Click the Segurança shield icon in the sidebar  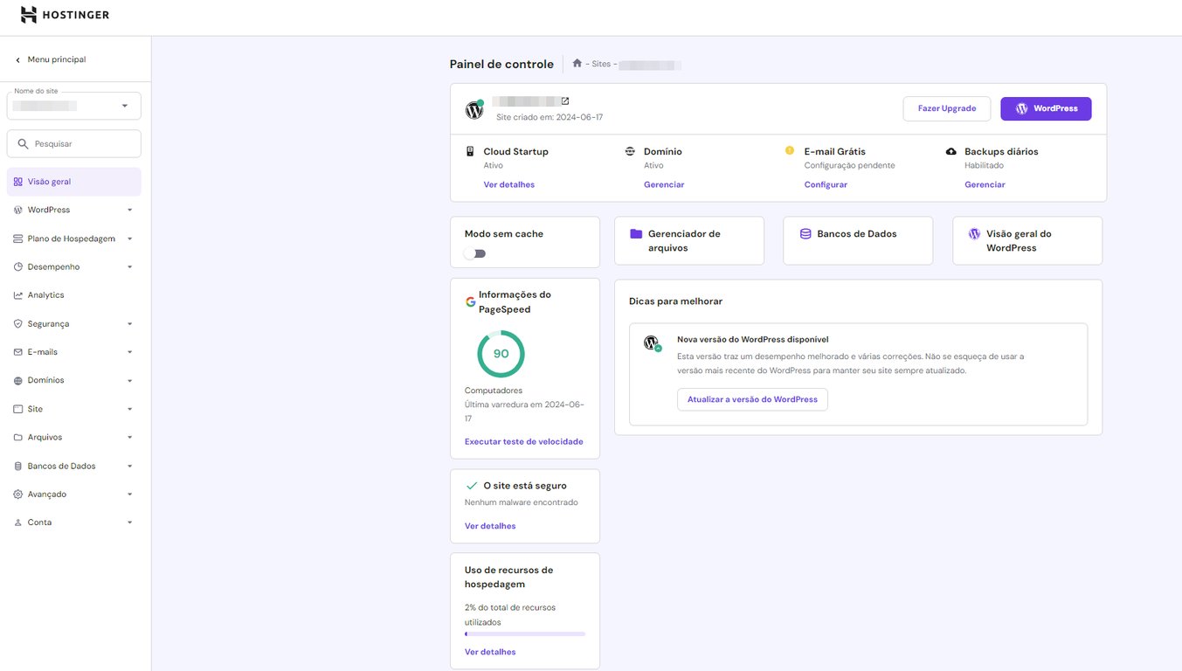point(17,323)
